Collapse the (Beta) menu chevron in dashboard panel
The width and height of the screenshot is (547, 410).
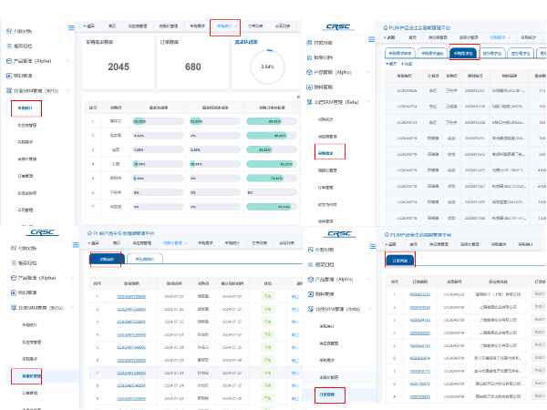pos(67,90)
